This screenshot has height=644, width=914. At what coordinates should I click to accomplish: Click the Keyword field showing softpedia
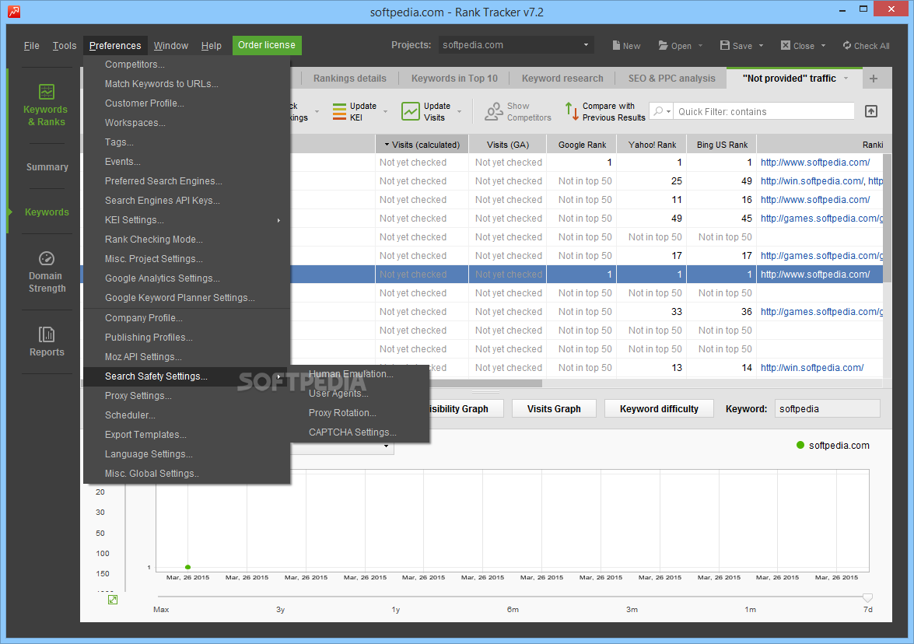point(827,408)
